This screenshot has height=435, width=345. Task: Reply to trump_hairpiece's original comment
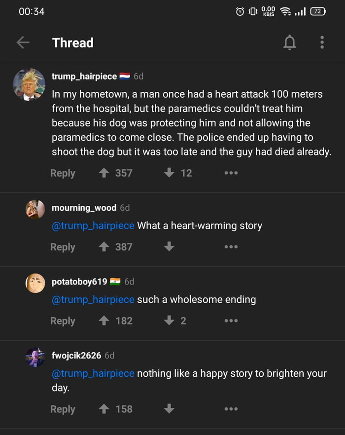(63, 173)
